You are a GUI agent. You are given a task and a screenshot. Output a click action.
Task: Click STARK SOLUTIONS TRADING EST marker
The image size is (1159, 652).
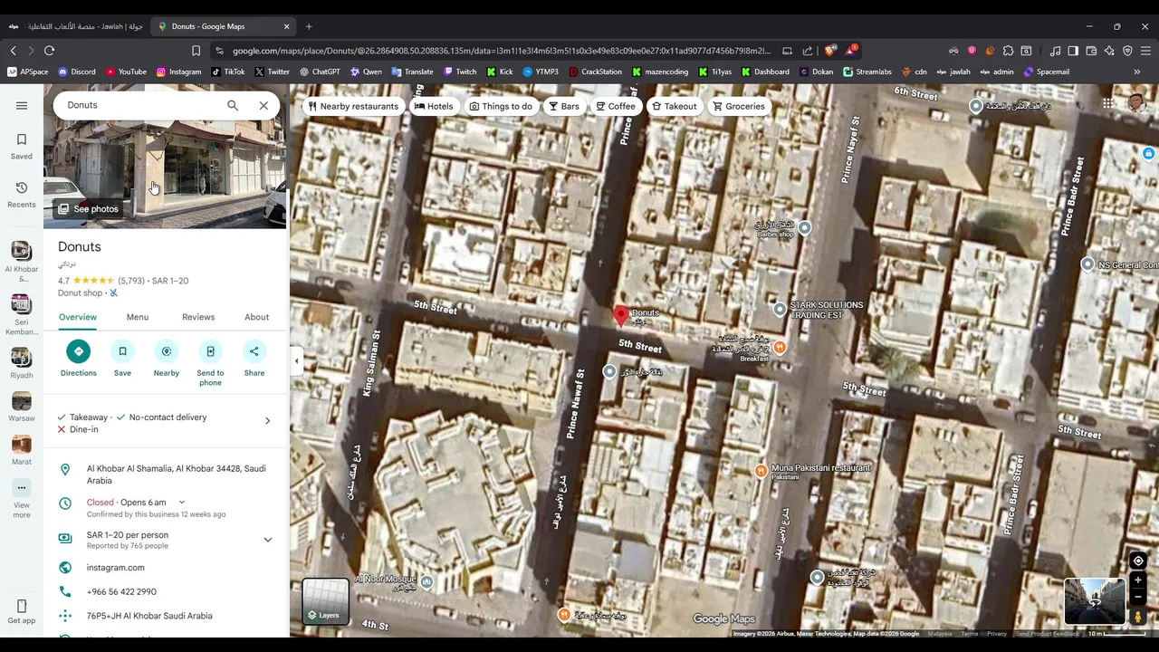pos(780,310)
